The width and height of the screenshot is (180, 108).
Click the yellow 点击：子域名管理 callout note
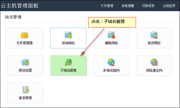pos(112,22)
